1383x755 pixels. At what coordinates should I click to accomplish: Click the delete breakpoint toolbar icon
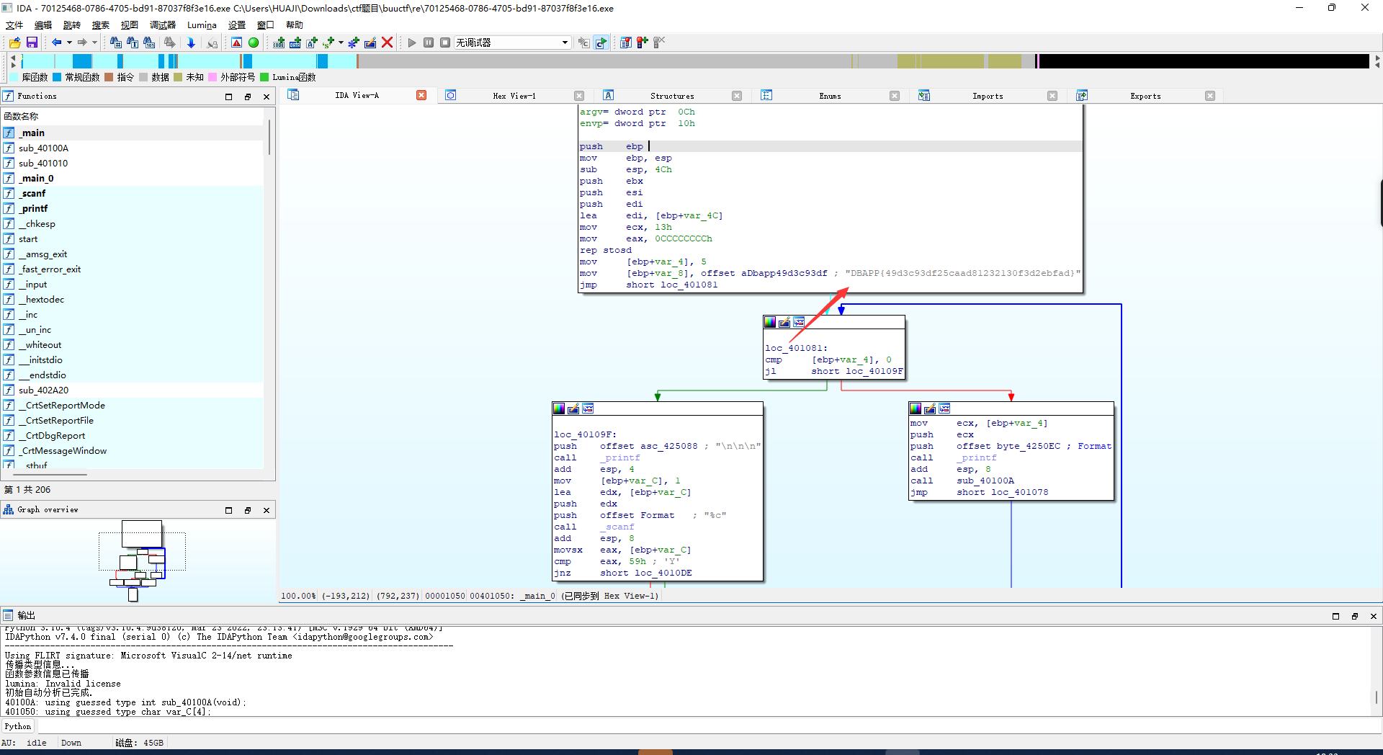tap(659, 43)
